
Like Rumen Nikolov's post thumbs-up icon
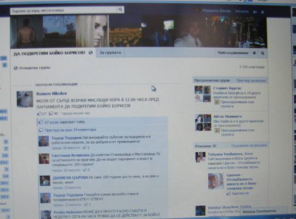[x=39, y=113]
